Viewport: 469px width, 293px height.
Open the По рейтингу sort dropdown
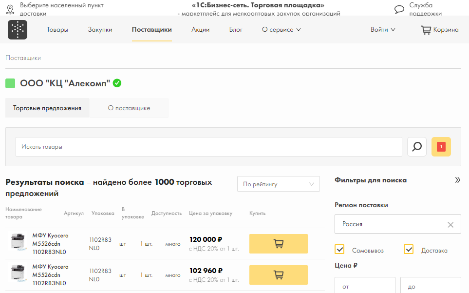tap(278, 184)
